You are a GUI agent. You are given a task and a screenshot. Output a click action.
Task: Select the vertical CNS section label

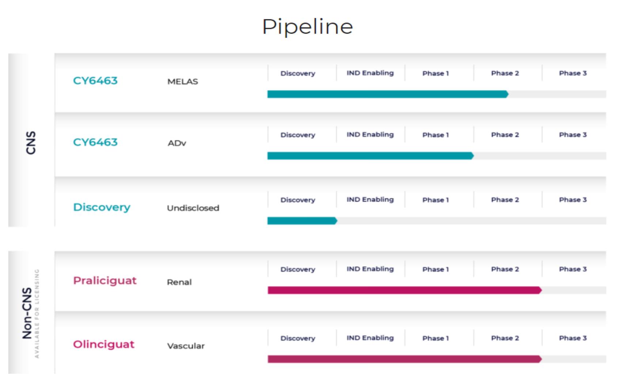click(31, 143)
